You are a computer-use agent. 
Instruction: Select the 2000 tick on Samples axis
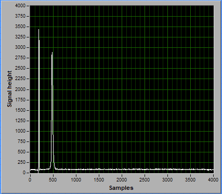point(122,180)
